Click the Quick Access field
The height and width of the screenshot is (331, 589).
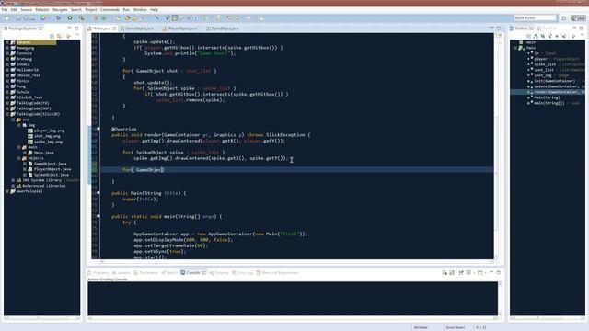pos(536,18)
